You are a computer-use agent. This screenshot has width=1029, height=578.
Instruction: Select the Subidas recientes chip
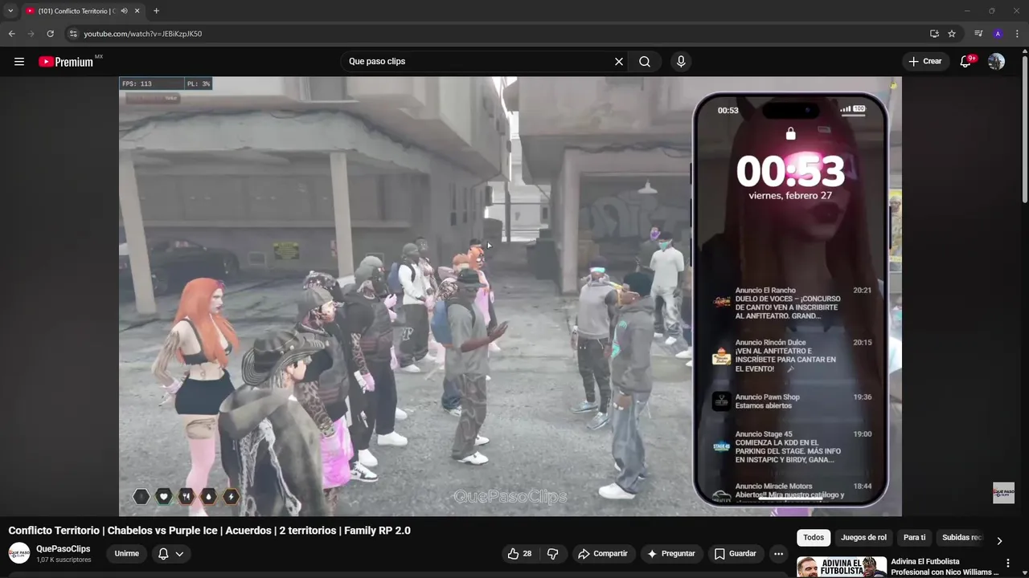[961, 538]
